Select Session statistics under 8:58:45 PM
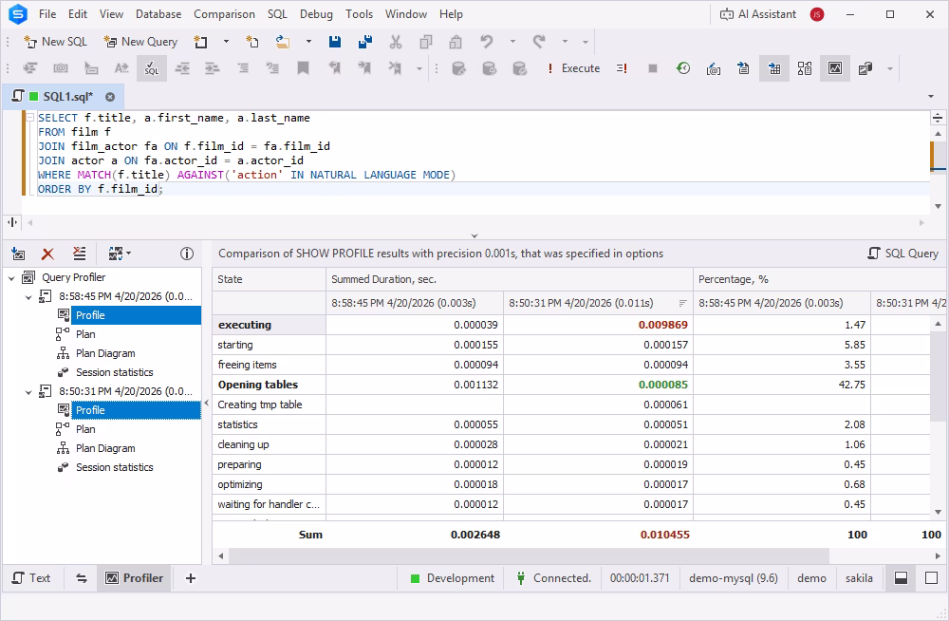The height and width of the screenshot is (621, 949). 115,372
